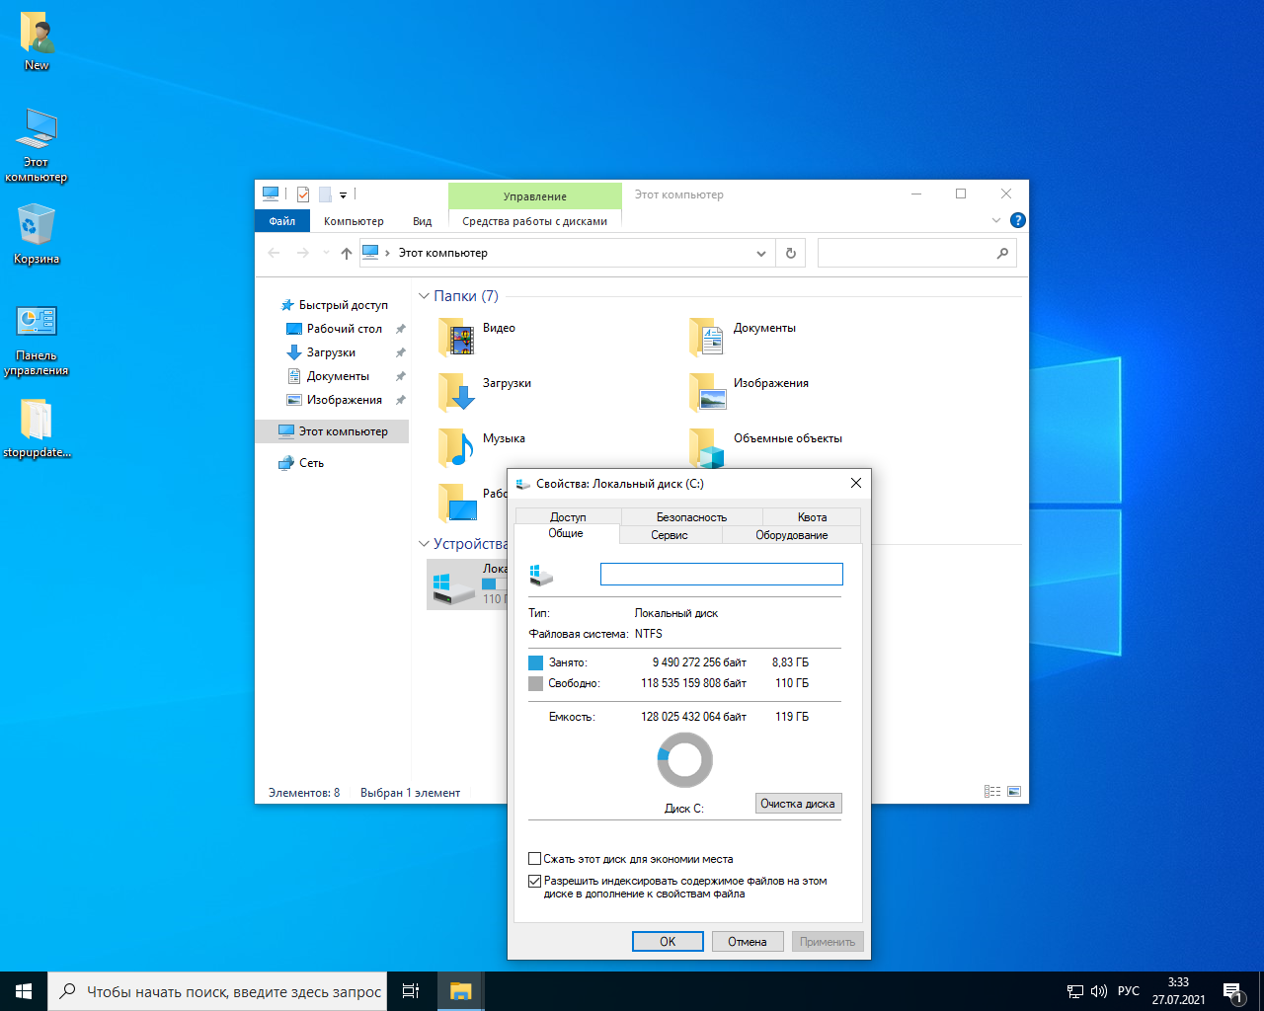Switch to the Безопасность tab
The image size is (1264, 1011).
(x=691, y=517)
